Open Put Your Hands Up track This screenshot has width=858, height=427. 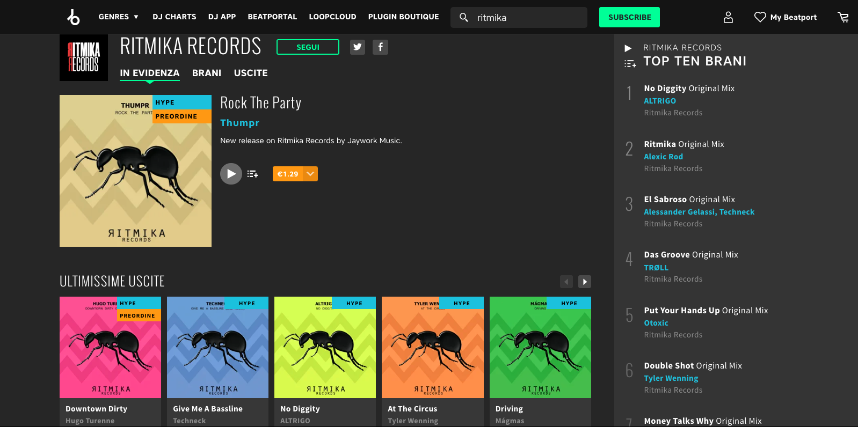point(706,311)
